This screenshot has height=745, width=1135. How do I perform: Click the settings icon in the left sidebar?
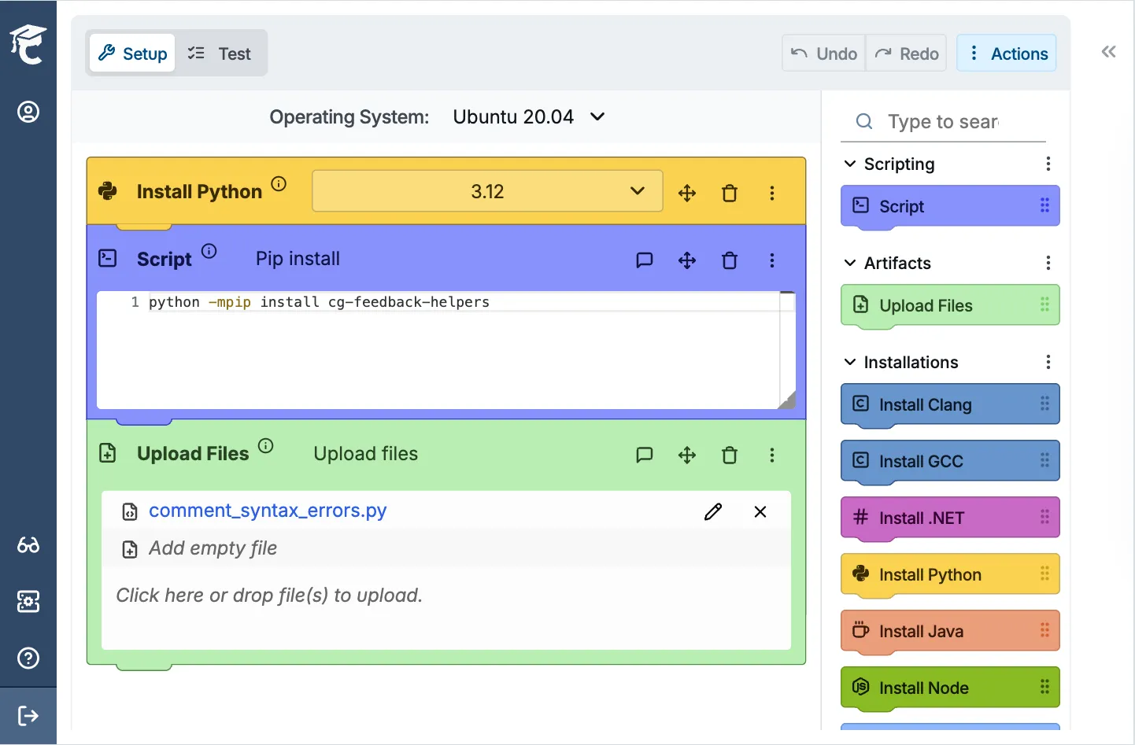click(x=28, y=602)
